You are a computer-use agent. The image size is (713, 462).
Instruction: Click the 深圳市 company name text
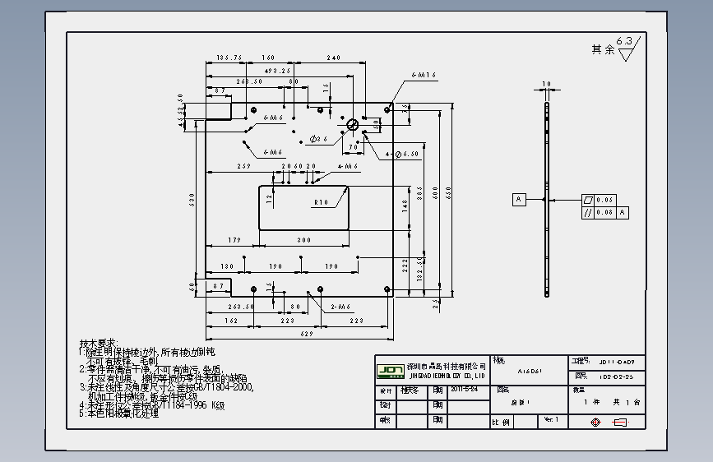coord(447,367)
